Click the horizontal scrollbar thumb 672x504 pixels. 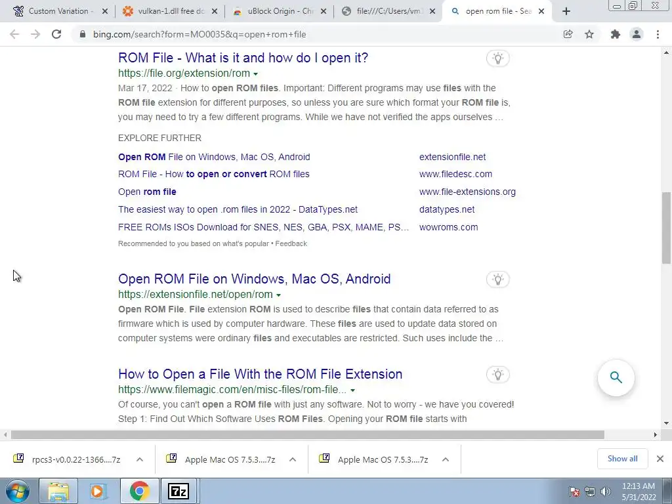tap(308, 434)
